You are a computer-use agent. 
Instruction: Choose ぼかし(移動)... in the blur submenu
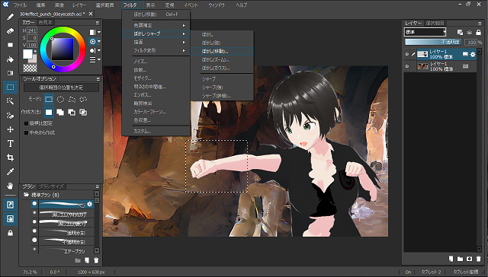tap(222, 51)
